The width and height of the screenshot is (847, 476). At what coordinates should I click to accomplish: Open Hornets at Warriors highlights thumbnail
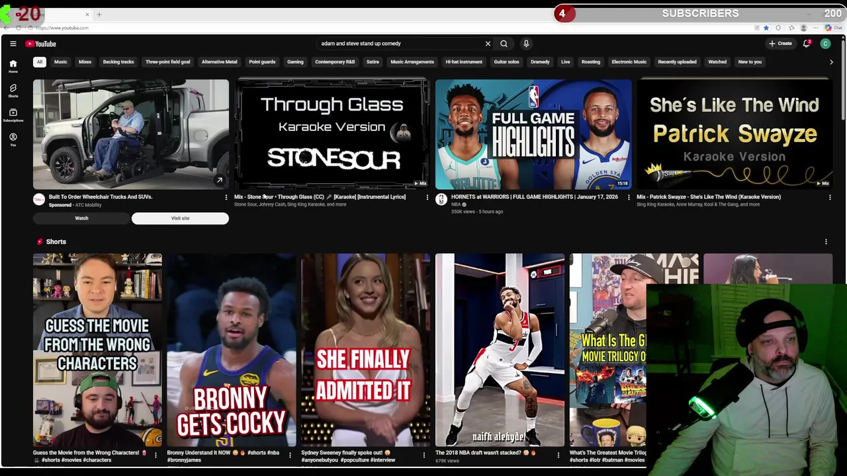pyautogui.click(x=533, y=134)
